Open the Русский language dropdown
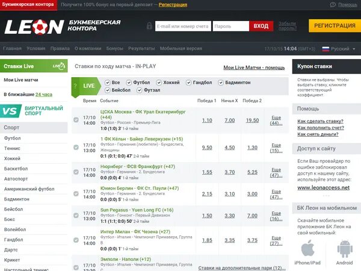The image size is (361, 271). [339, 49]
